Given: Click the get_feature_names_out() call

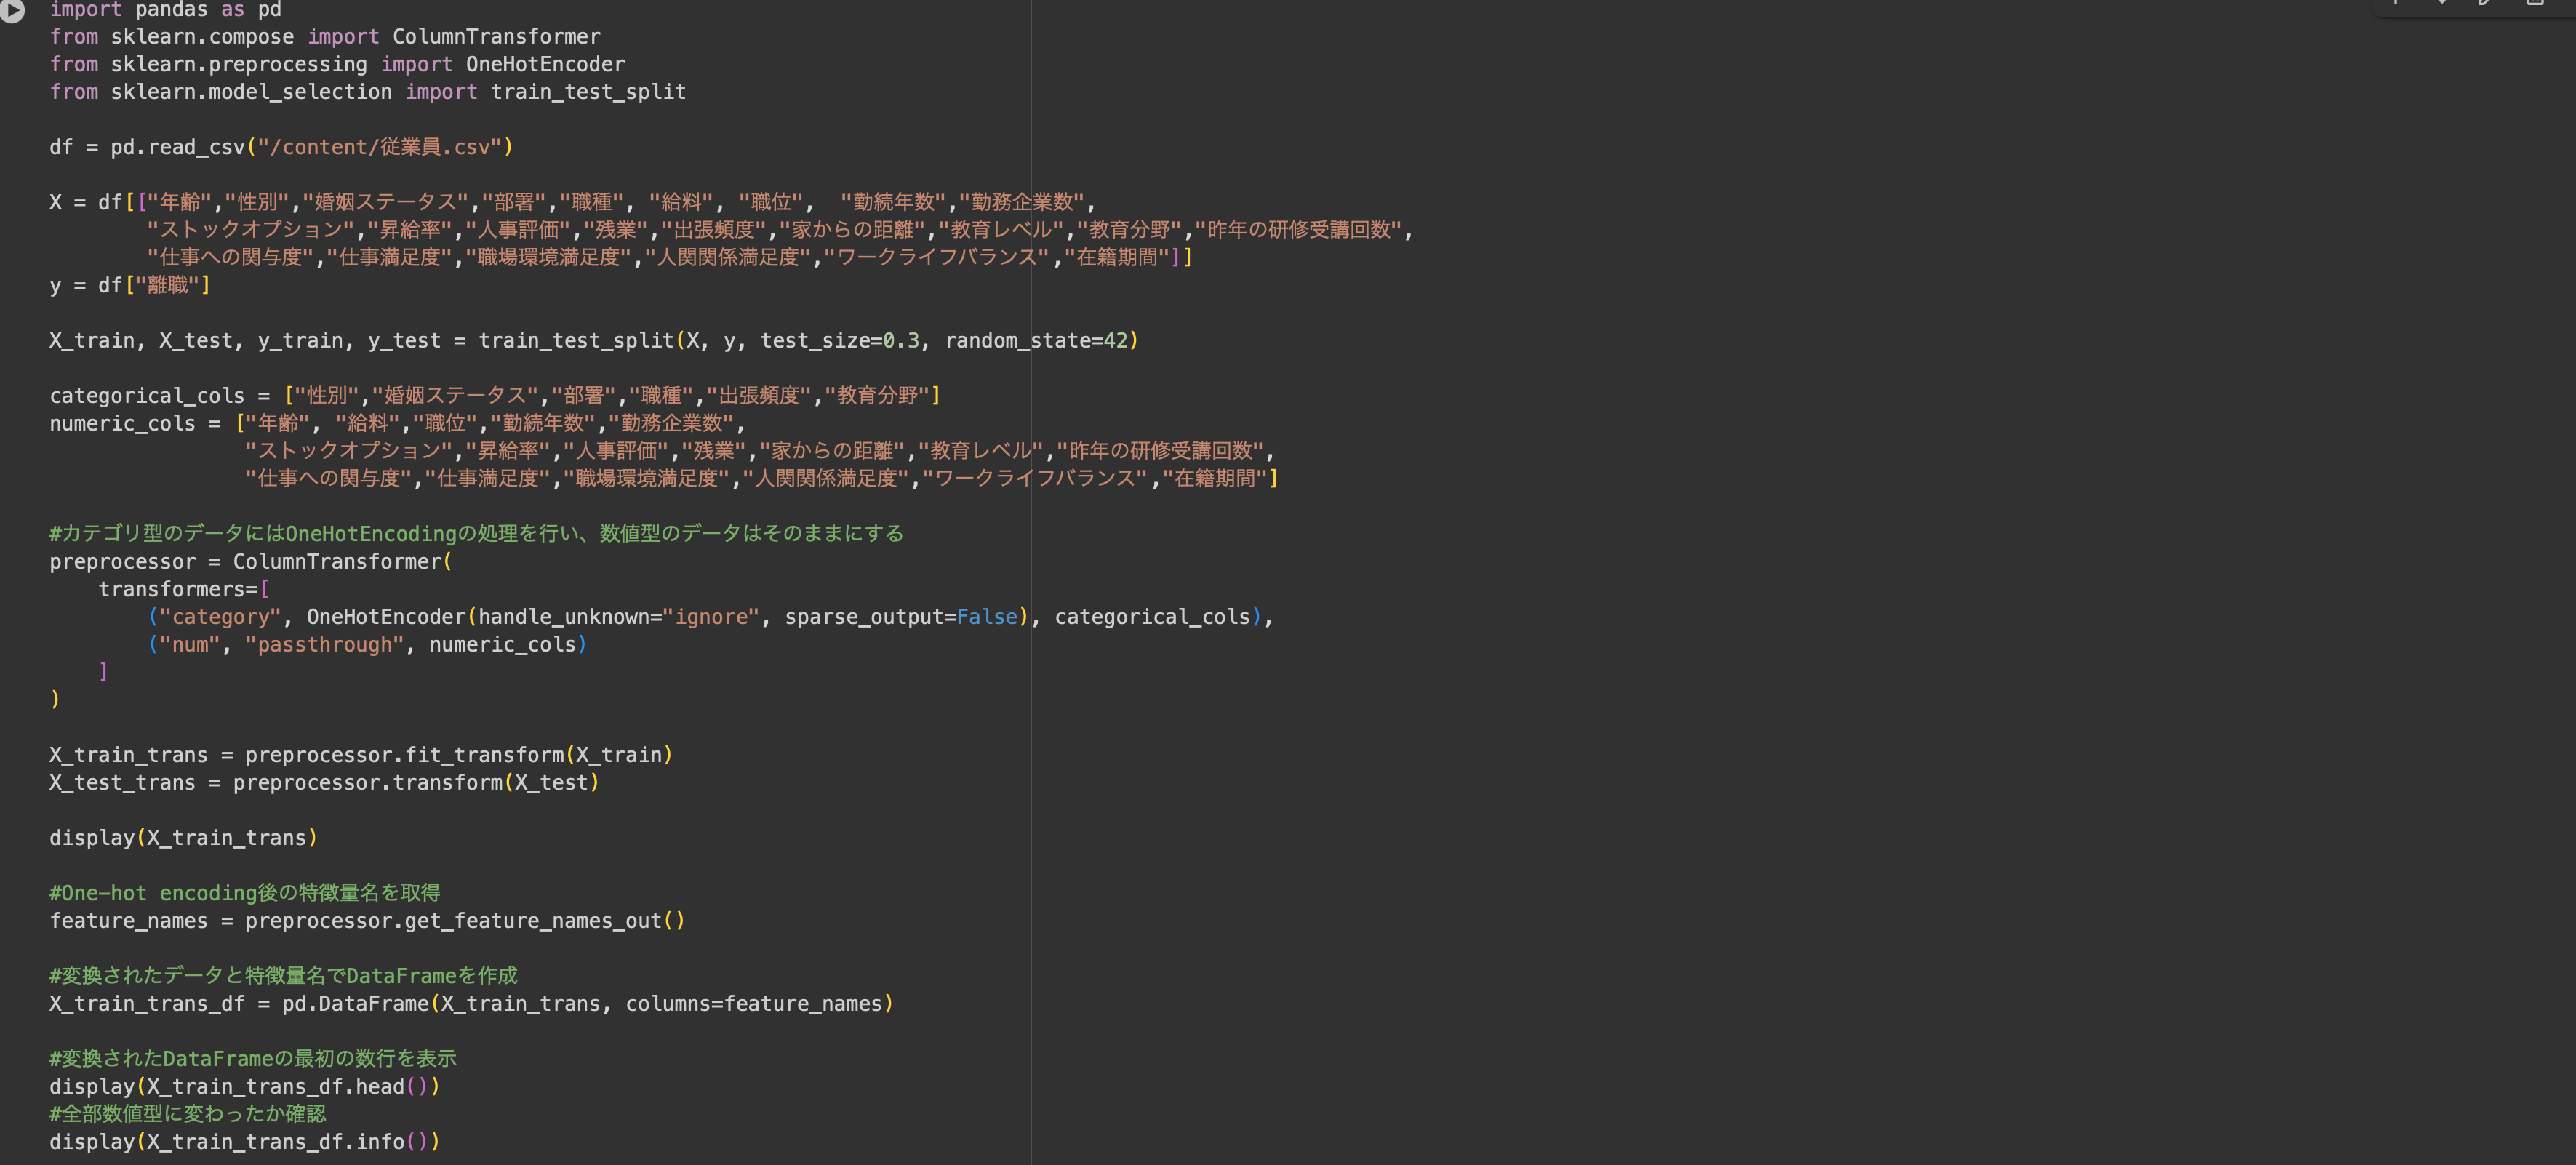Looking at the screenshot, I should (x=544, y=921).
